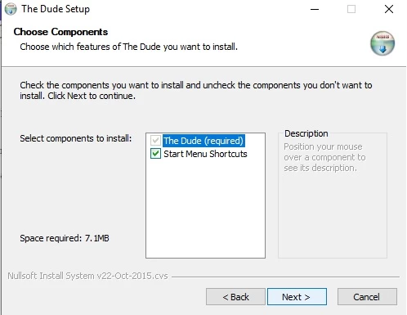Click 'Select components to install:' label
Image resolution: width=407 pixels, height=315 pixels.
76,138
